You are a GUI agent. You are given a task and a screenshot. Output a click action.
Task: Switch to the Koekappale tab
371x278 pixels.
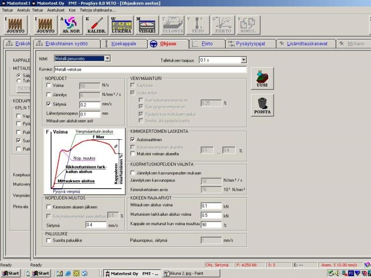[124, 44]
